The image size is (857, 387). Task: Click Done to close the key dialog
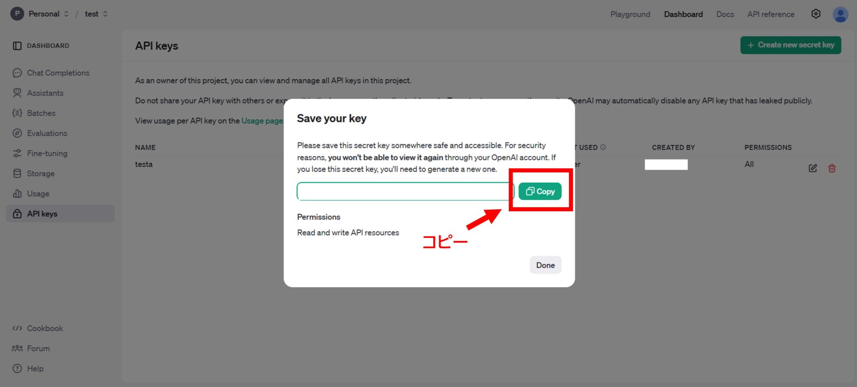tap(545, 265)
